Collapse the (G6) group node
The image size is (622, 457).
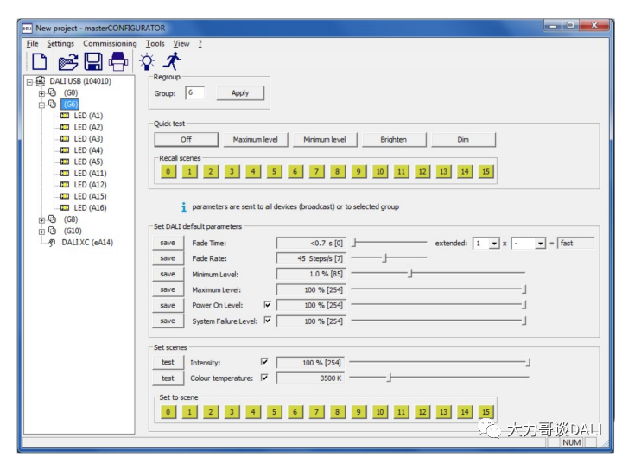(41, 105)
